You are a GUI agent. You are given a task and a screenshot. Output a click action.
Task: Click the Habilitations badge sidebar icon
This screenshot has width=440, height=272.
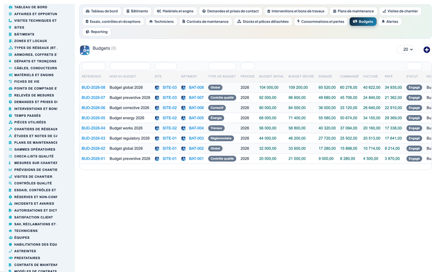(x=10, y=244)
